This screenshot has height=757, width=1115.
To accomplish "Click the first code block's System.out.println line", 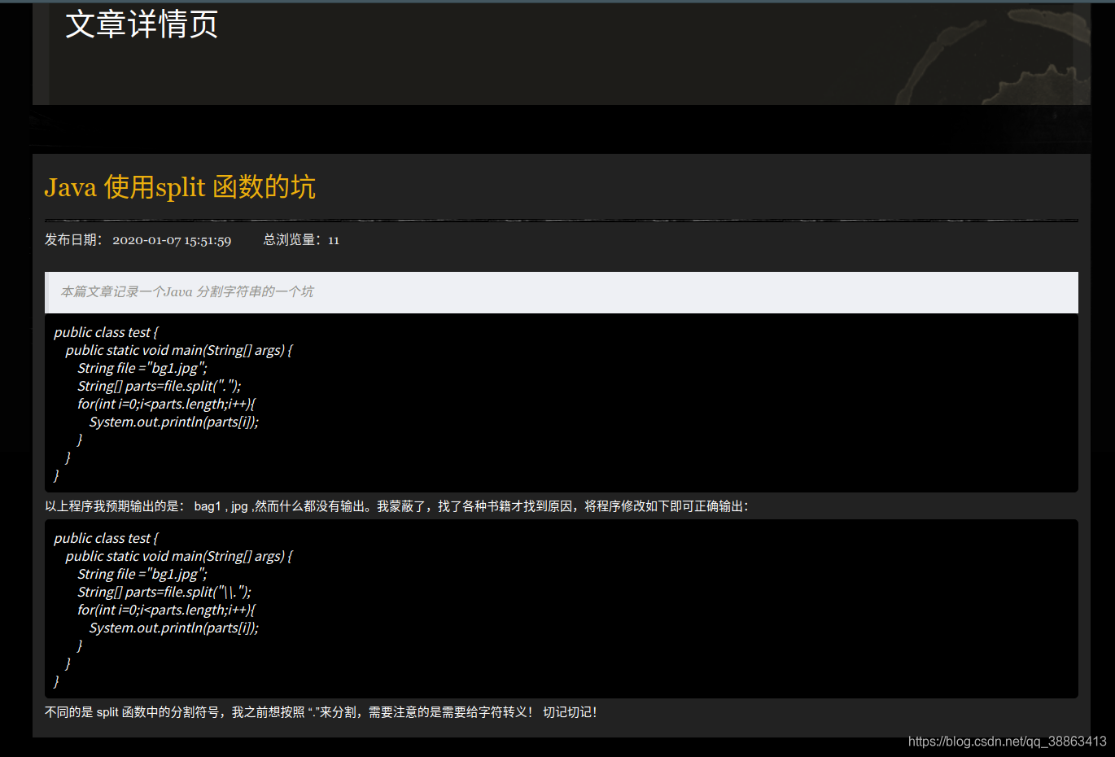I will 174,422.
